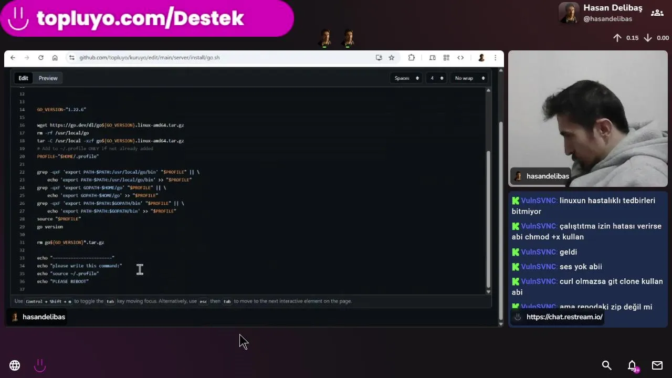This screenshot has height=378, width=672.
Task: Click the wget go.dev download line
Action: [x=110, y=125]
